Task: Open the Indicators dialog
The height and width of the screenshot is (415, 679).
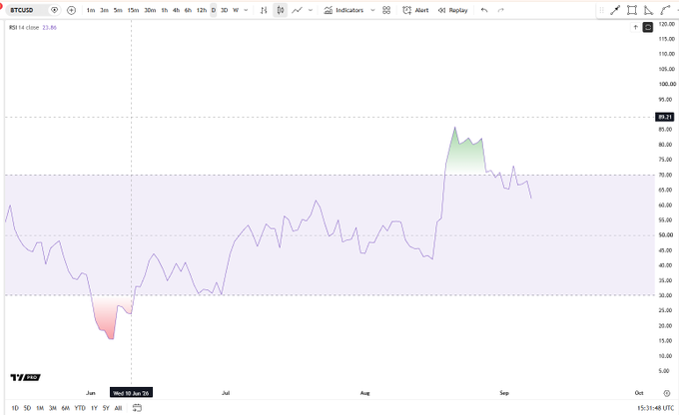Action: [x=343, y=10]
